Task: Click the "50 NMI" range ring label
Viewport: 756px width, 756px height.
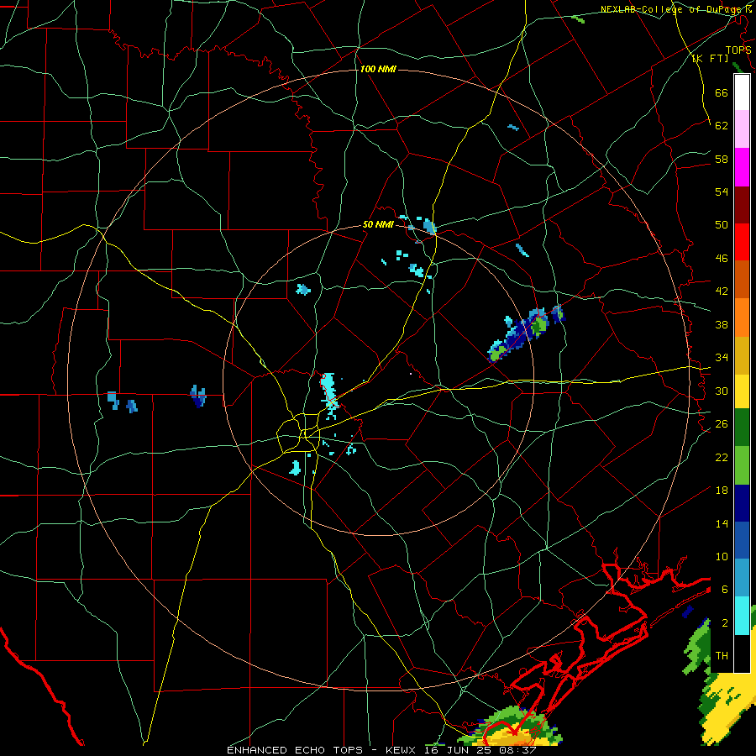Action: (378, 224)
